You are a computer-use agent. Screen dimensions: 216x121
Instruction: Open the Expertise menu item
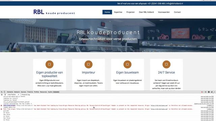(x=118, y=12)
